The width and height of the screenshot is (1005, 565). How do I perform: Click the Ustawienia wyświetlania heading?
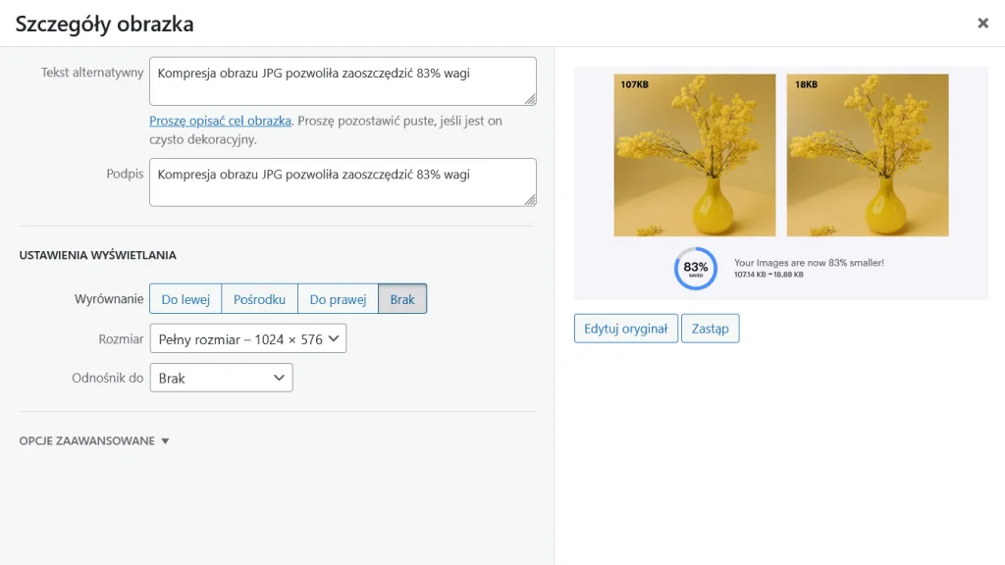click(97, 255)
